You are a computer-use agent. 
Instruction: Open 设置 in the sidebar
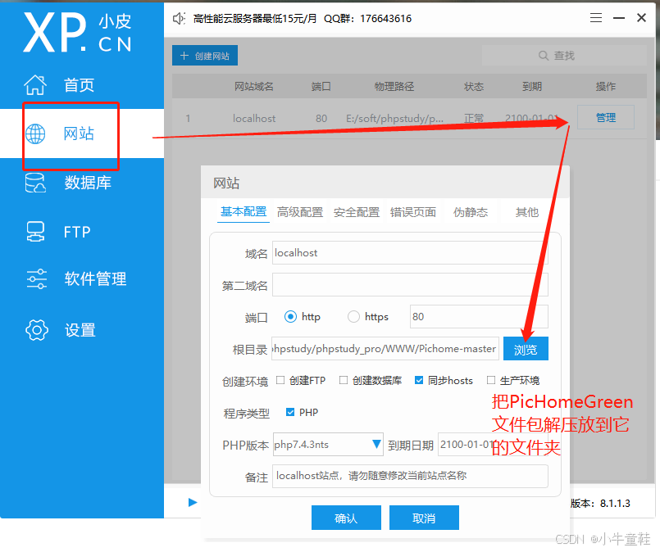[82, 330]
